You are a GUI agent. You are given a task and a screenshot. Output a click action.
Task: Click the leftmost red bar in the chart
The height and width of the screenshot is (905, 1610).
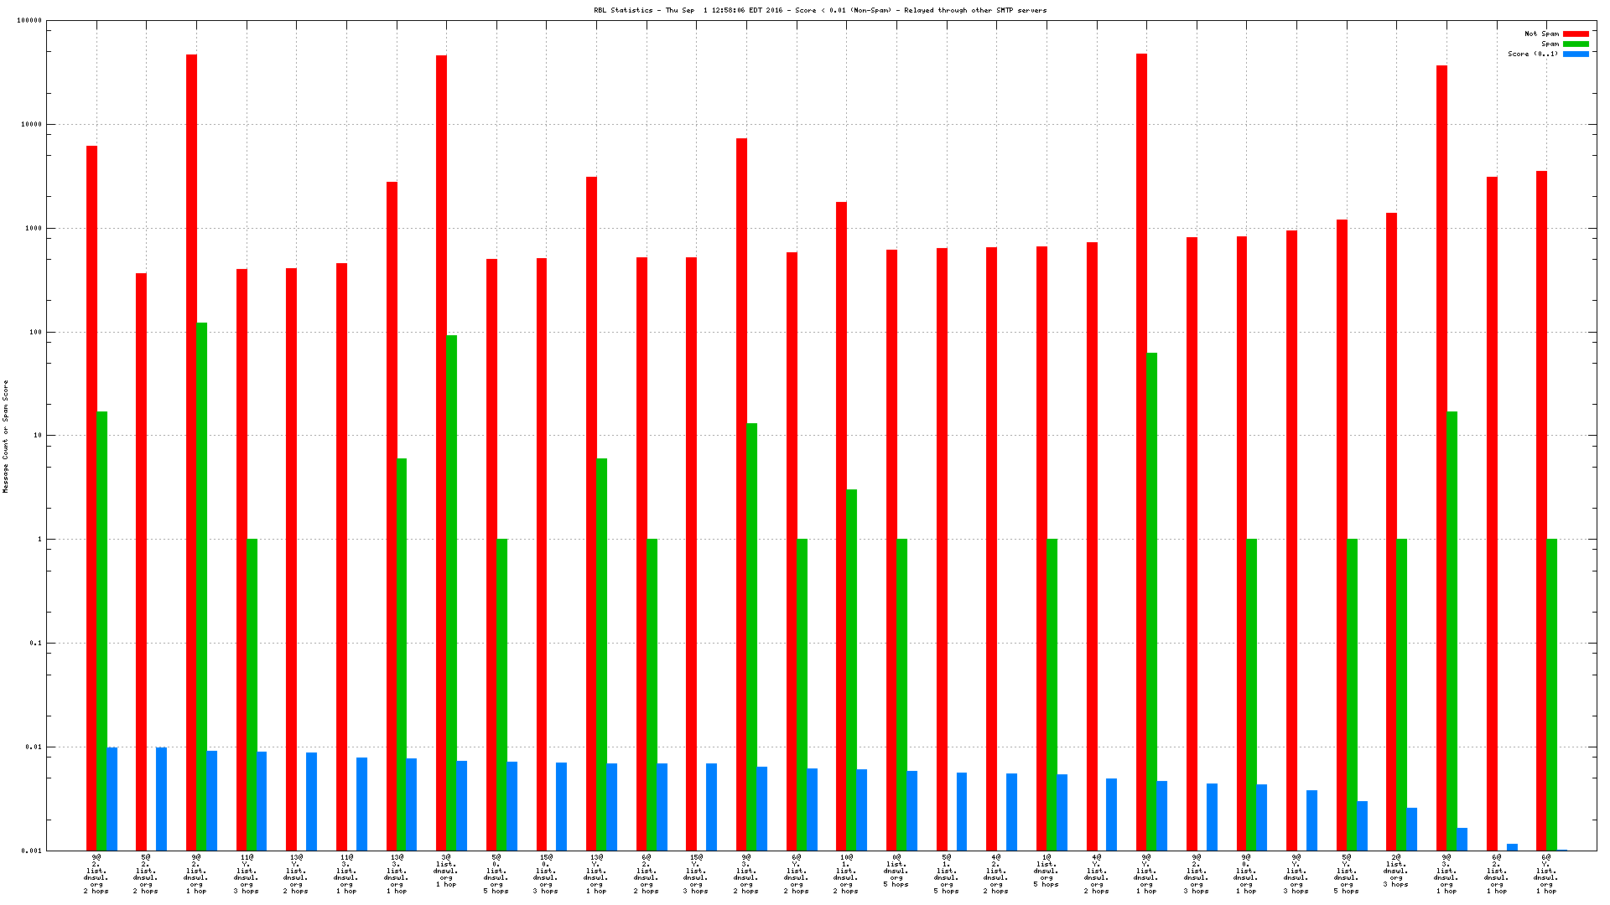(91, 498)
